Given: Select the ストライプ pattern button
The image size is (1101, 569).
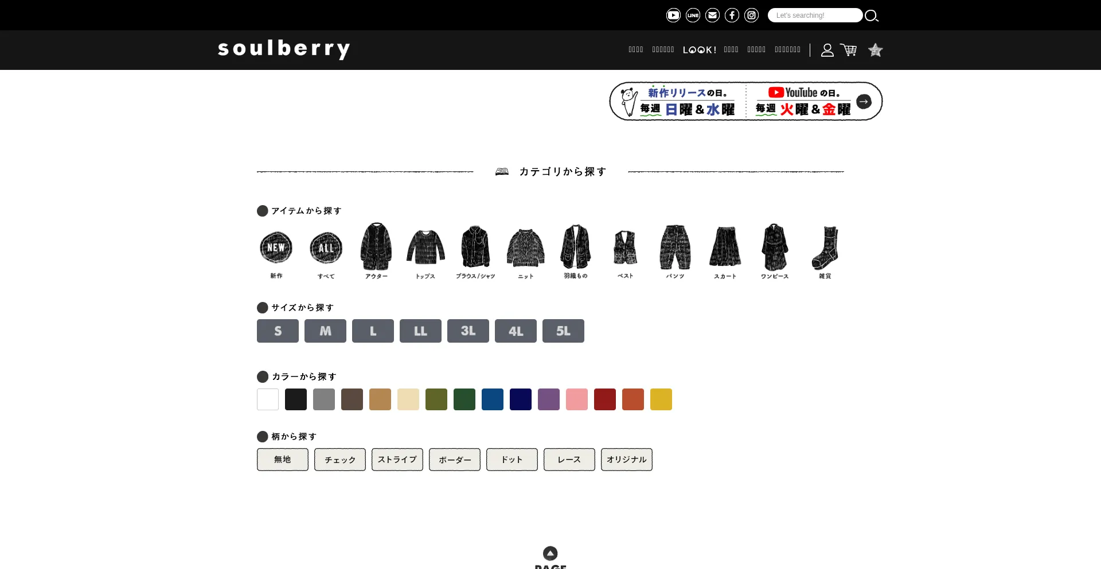Looking at the screenshot, I should (397, 460).
